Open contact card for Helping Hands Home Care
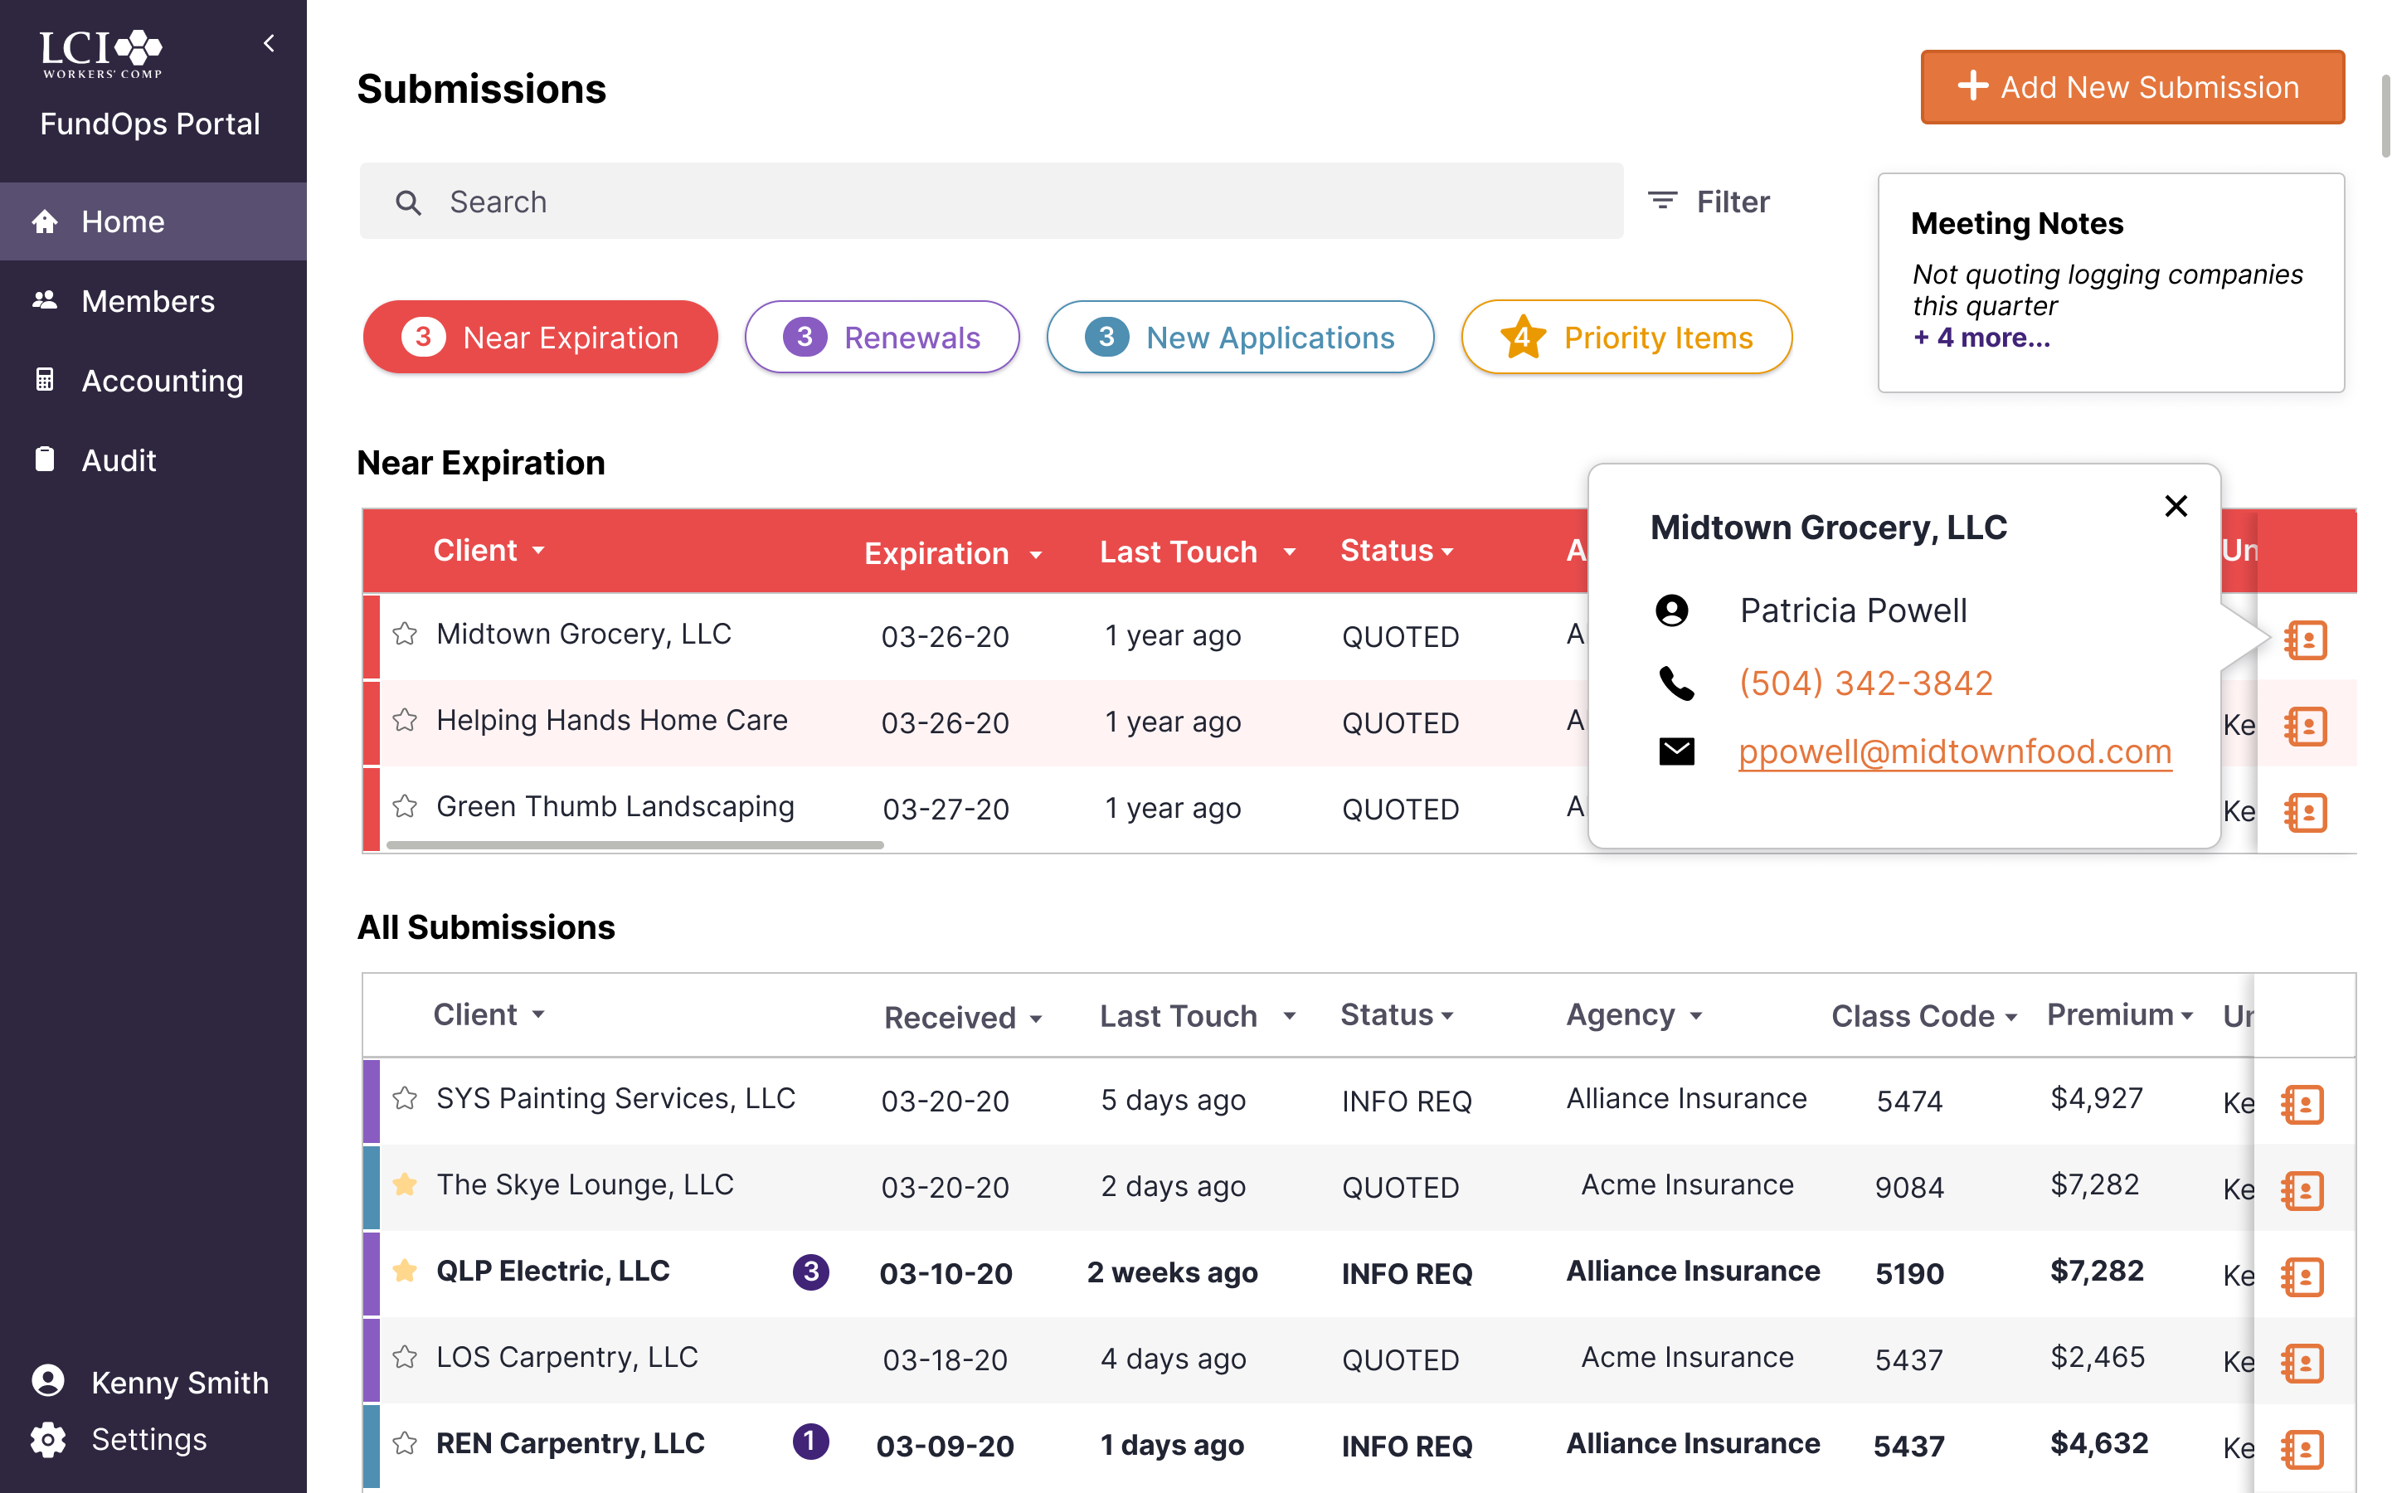This screenshot has width=2392, height=1493. point(2305,726)
